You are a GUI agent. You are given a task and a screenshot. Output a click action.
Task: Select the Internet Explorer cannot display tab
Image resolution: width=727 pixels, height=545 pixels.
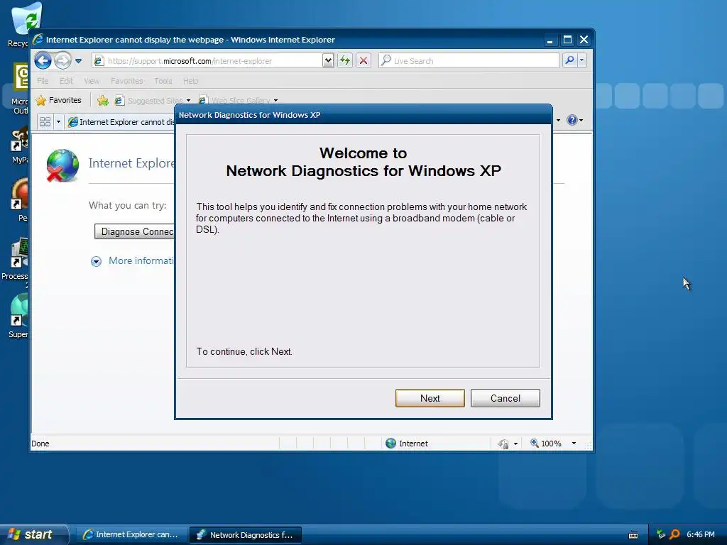coord(121,122)
